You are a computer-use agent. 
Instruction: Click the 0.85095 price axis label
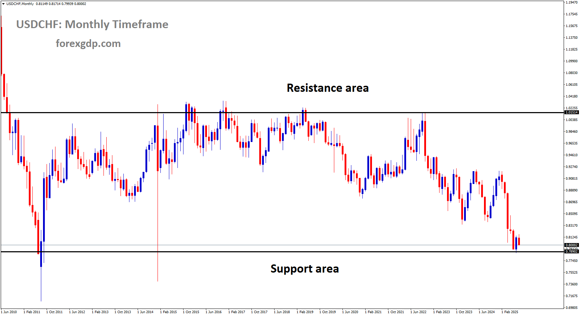click(571, 214)
